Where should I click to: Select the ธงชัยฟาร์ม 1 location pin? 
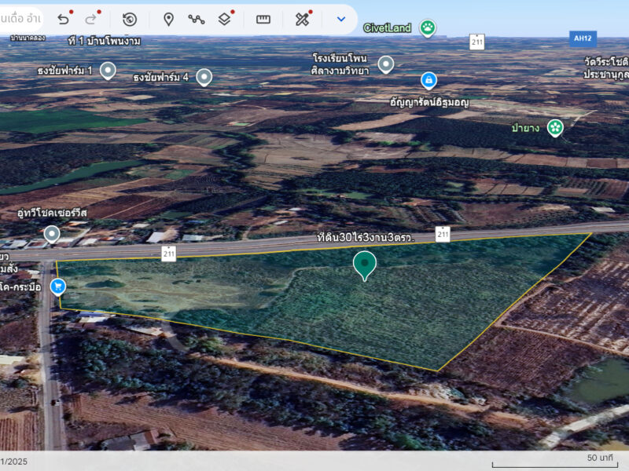[108, 71]
